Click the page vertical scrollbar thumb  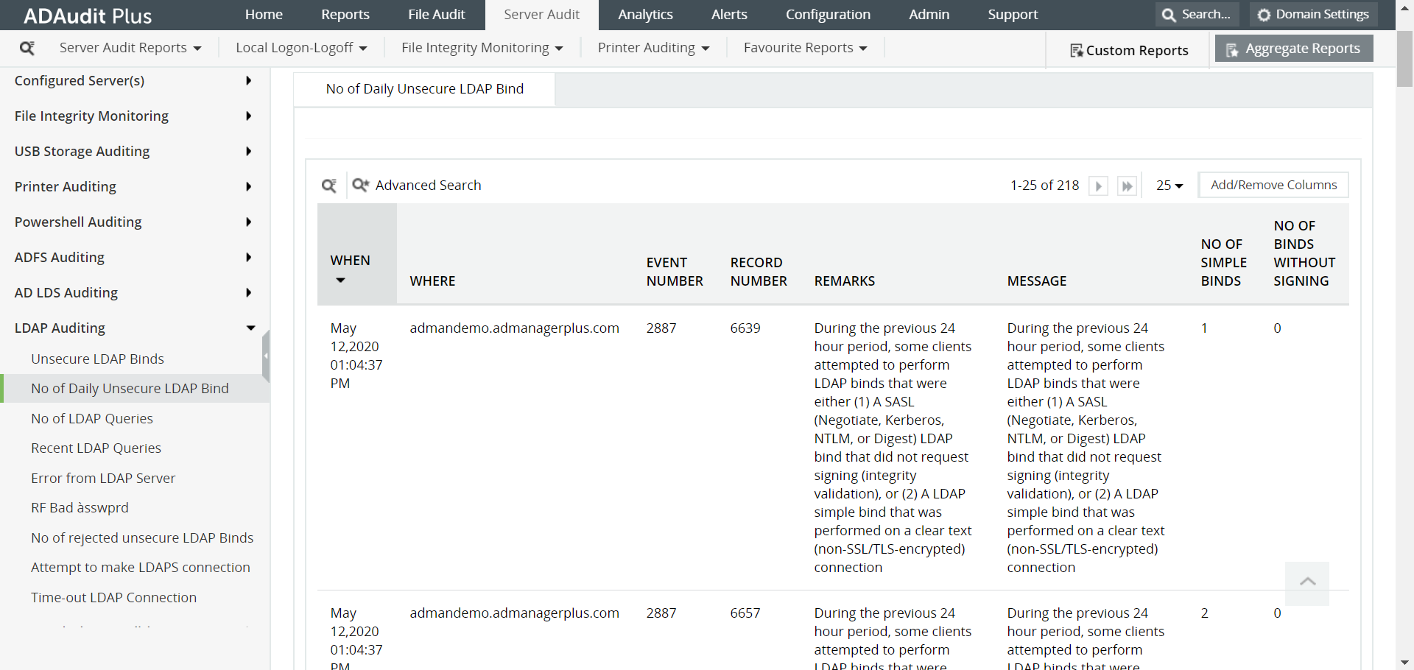pyautogui.click(x=1404, y=59)
